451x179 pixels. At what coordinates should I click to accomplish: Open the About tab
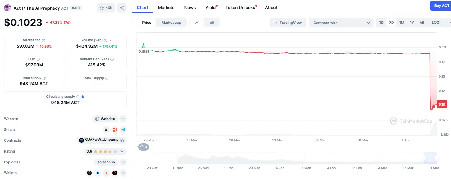[x=271, y=8]
